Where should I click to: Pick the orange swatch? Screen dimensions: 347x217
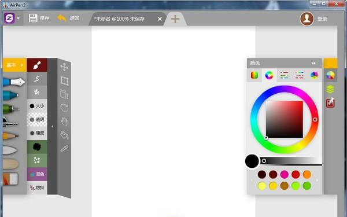tap(307, 175)
